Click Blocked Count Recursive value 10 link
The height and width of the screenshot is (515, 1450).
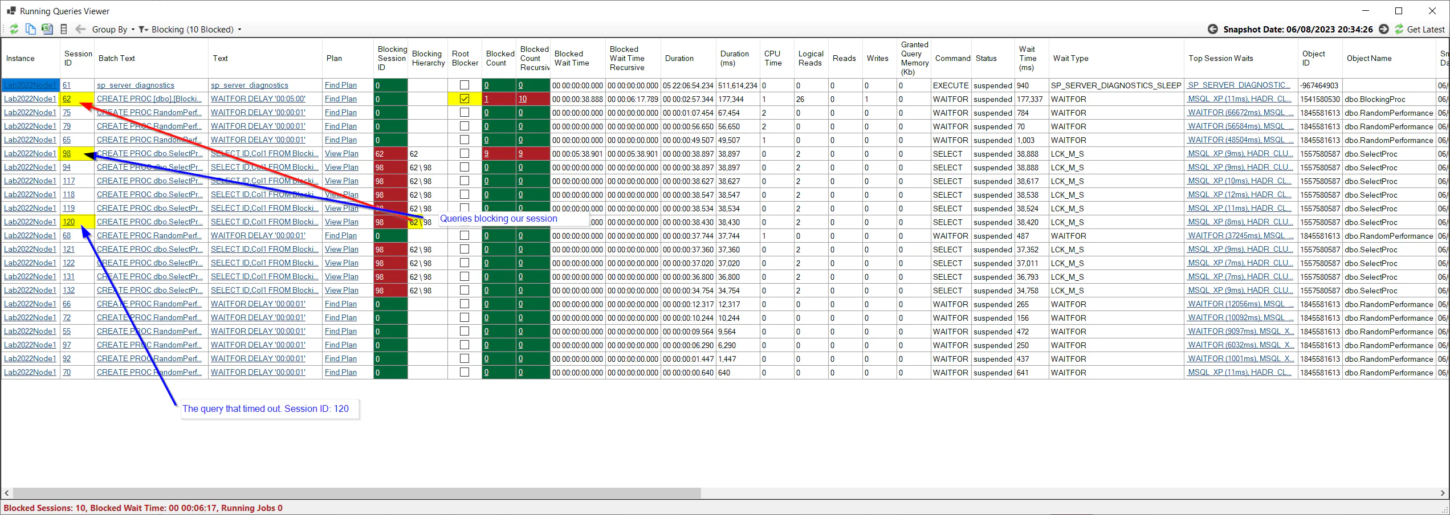click(523, 99)
